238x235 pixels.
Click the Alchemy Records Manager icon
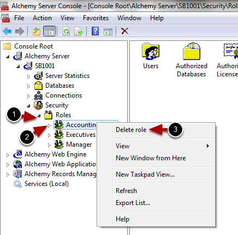point(17,174)
